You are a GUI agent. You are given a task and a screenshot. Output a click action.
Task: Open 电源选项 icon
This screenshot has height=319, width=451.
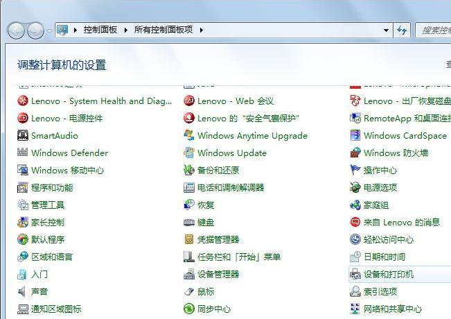[x=355, y=188]
